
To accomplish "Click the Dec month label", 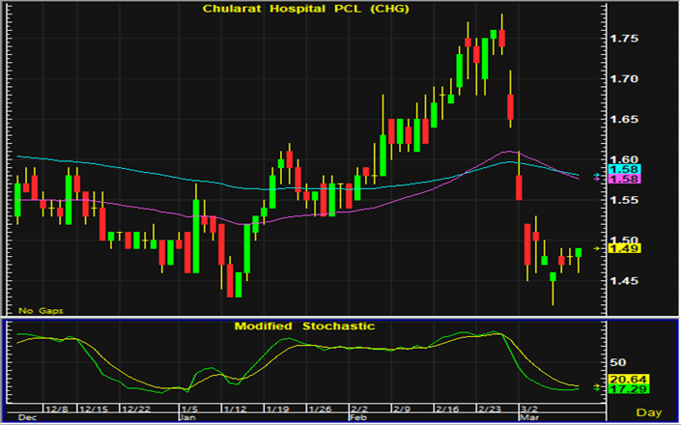I will click(x=26, y=419).
